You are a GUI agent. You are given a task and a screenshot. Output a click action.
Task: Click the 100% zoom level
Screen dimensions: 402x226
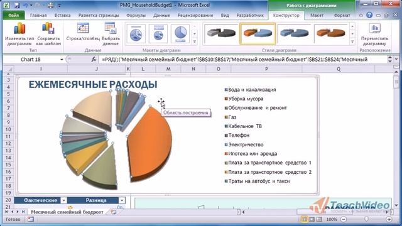tap(332, 219)
